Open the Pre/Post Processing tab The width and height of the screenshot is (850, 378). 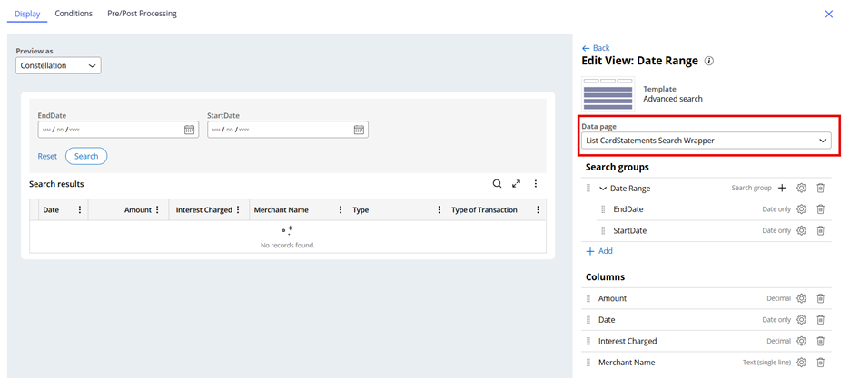pyautogui.click(x=142, y=14)
